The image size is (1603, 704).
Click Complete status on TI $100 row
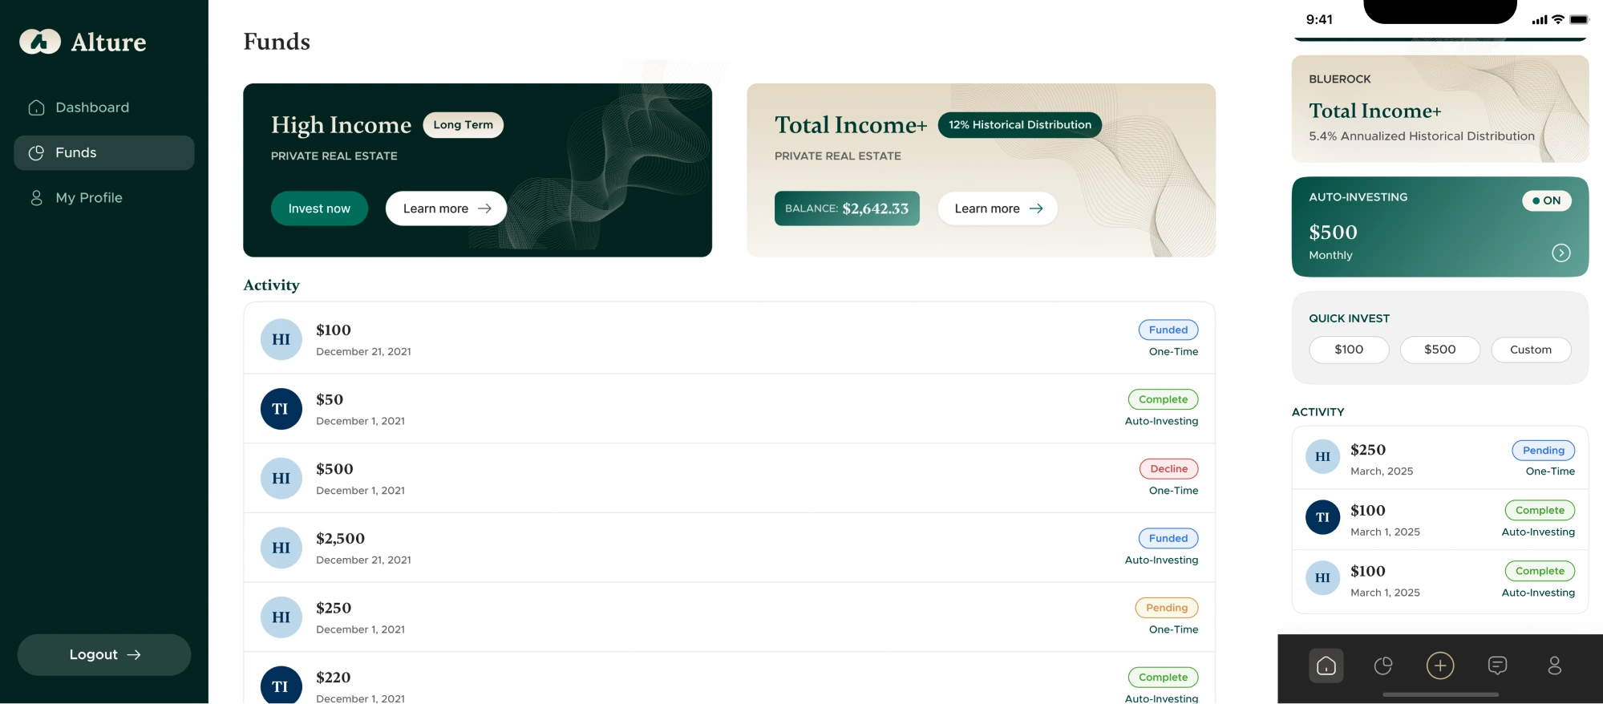[1540, 510]
